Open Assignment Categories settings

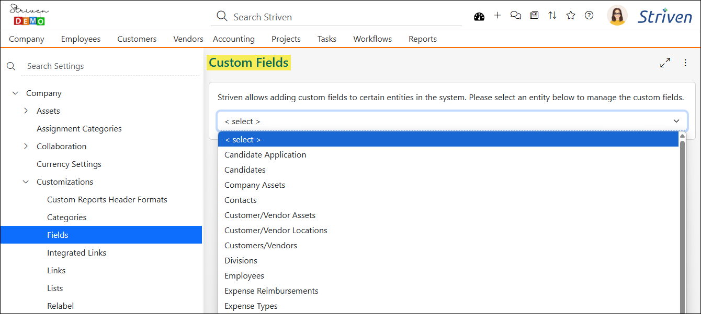click(79, 129)
